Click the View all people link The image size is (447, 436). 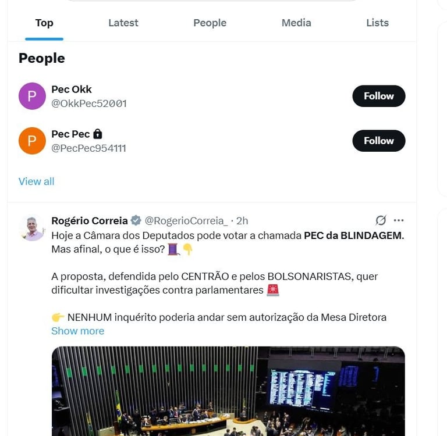pyautogui.click(x=36, y=181)
